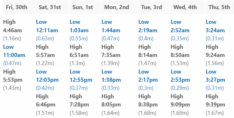Click Saturday's 12:11am low tide time
234x118 pixels.
tap(47, 30)
